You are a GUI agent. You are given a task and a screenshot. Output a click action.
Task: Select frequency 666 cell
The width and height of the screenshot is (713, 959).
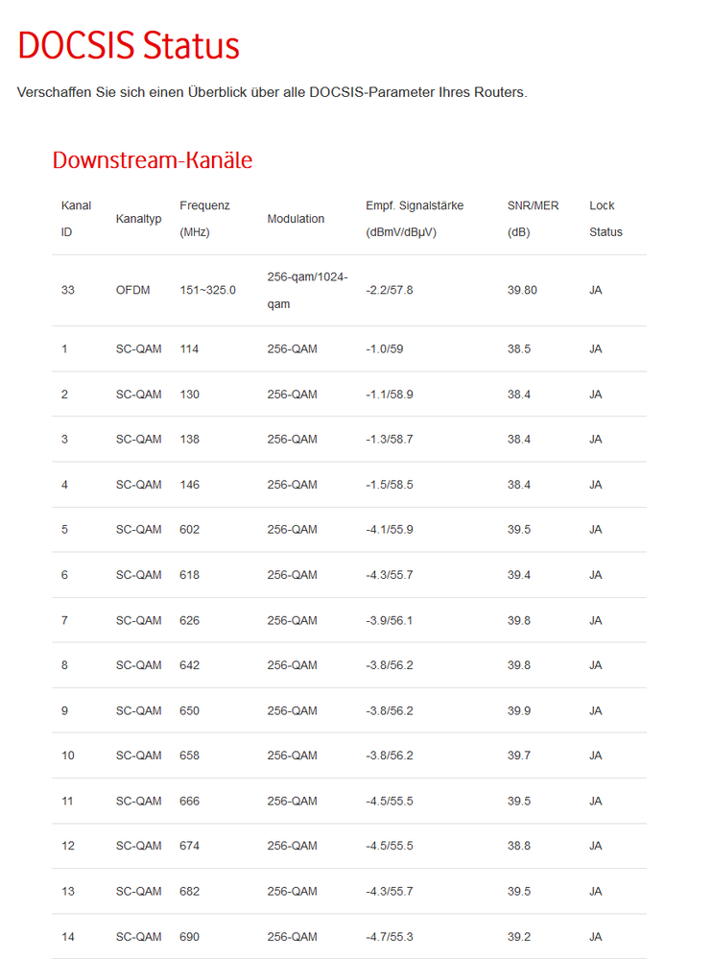tap(190, 802)
